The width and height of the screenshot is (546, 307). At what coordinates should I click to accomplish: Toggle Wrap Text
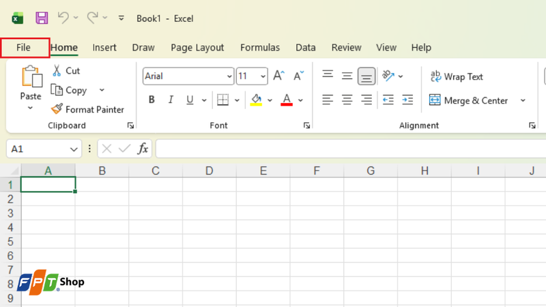tap(457, 76)
